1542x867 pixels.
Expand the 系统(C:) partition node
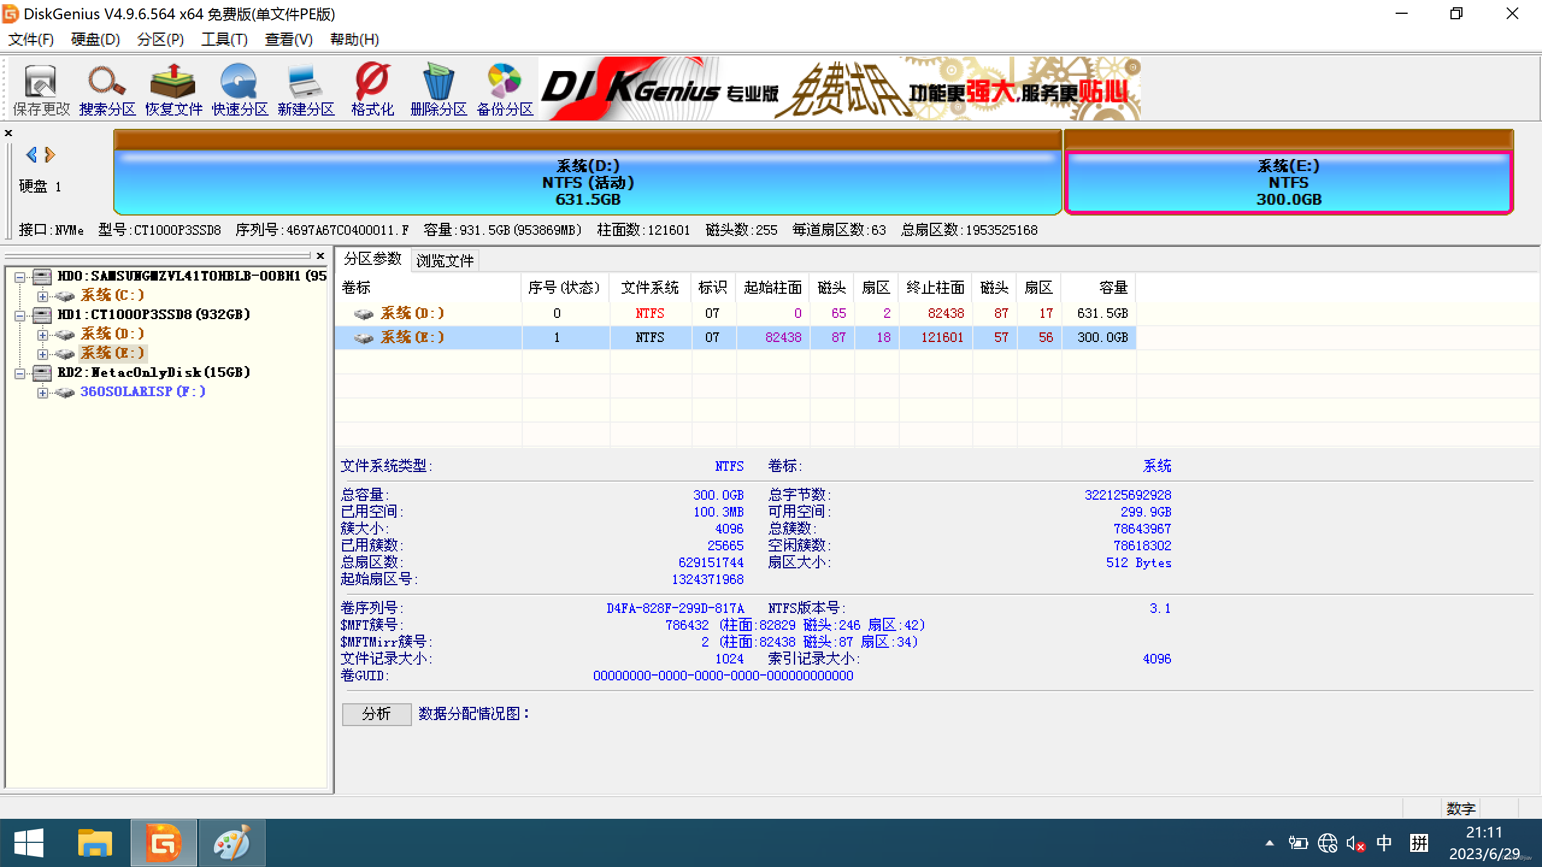[x=43, y=296]
